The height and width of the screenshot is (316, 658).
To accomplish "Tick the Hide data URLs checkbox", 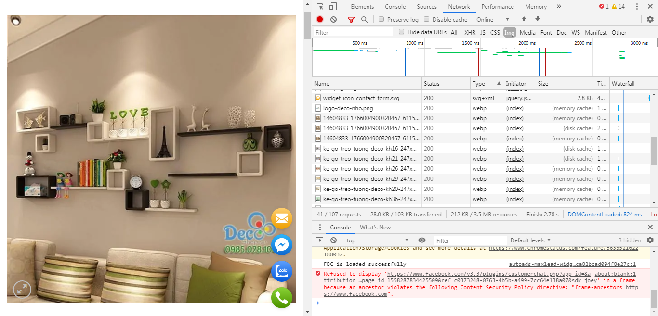I will pos(402,32).
